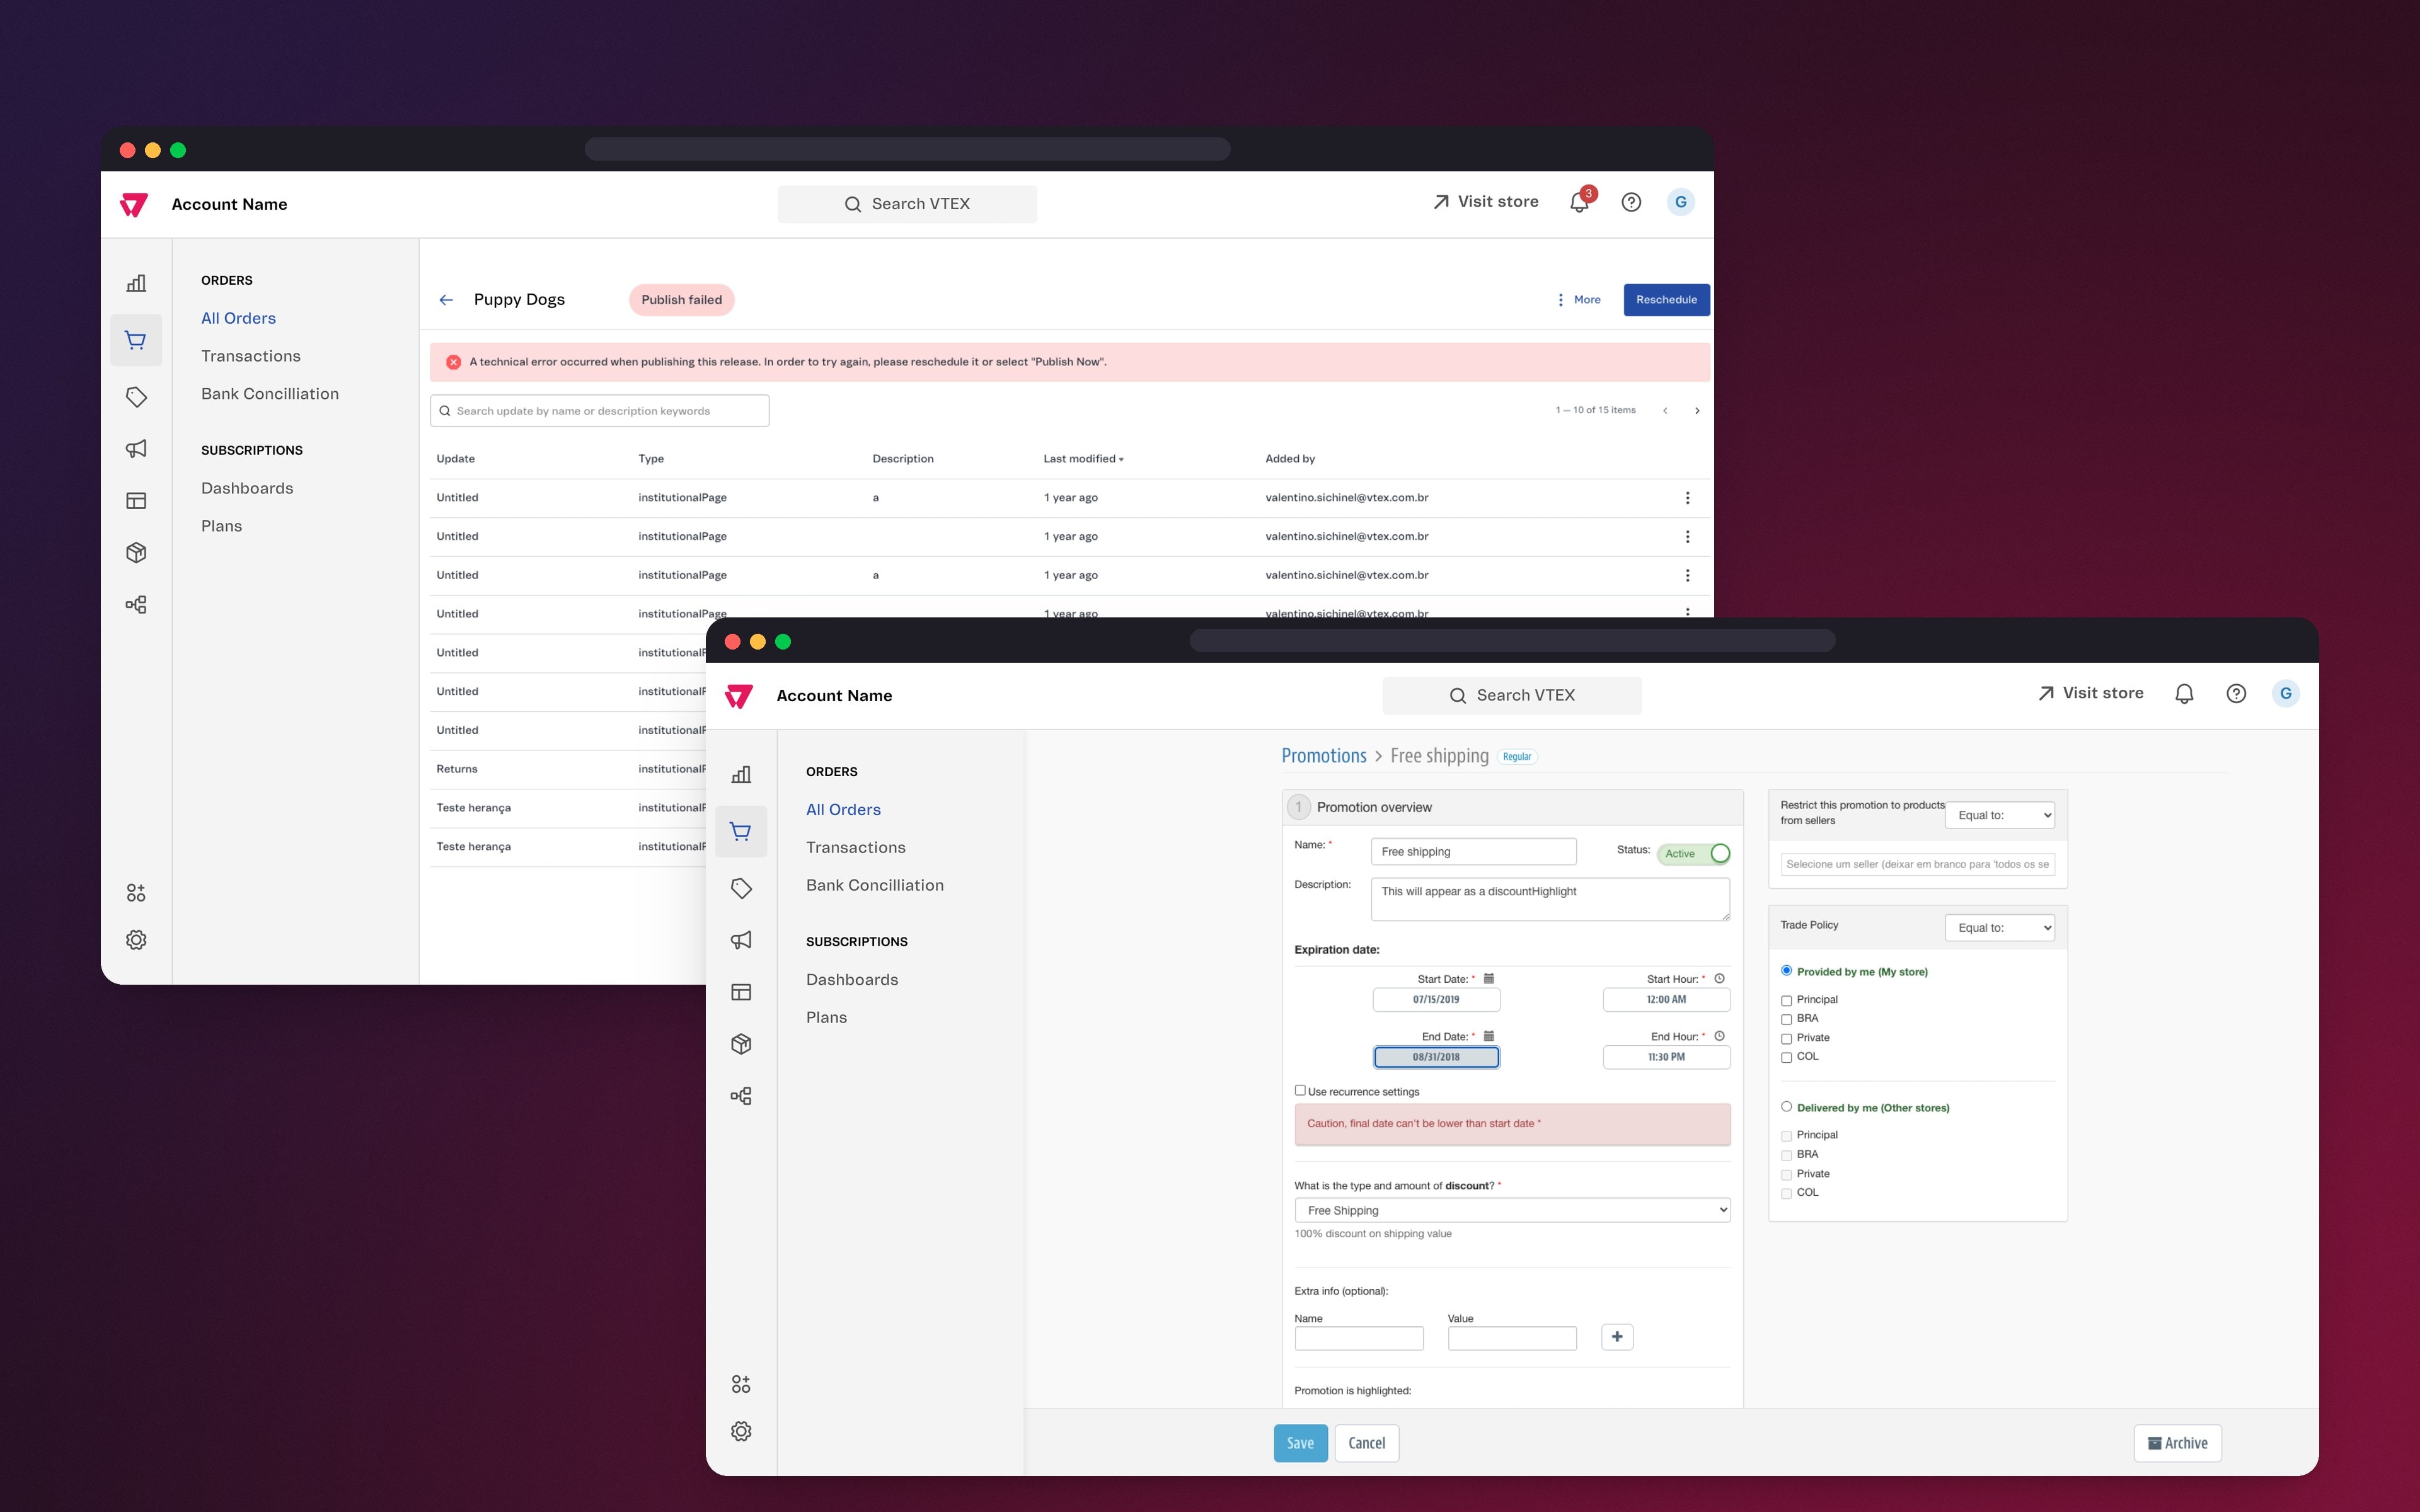
Task: Select Delivered by me (Other stores) radio
Action: pyautogui.click(x=1786, y=1107)
